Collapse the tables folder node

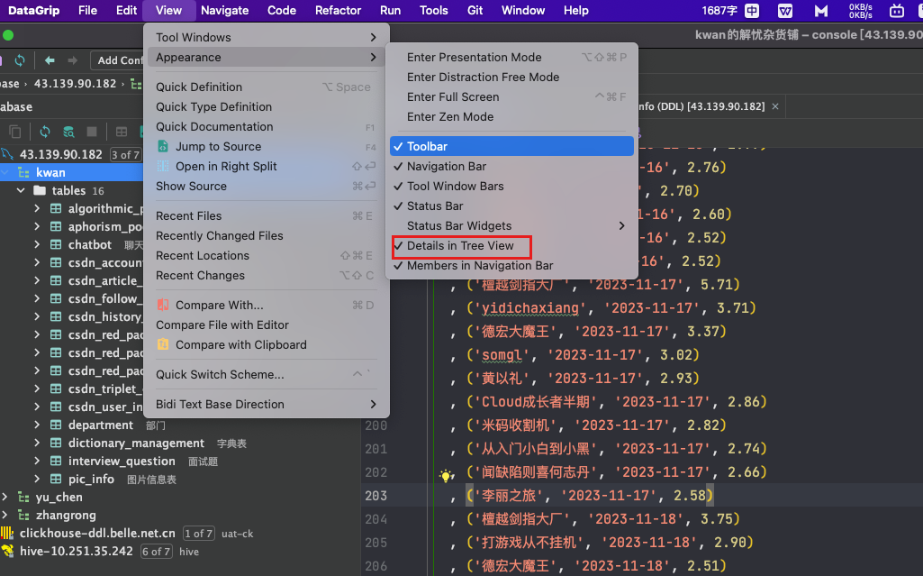pyautogui.click(x=21, y=190)
